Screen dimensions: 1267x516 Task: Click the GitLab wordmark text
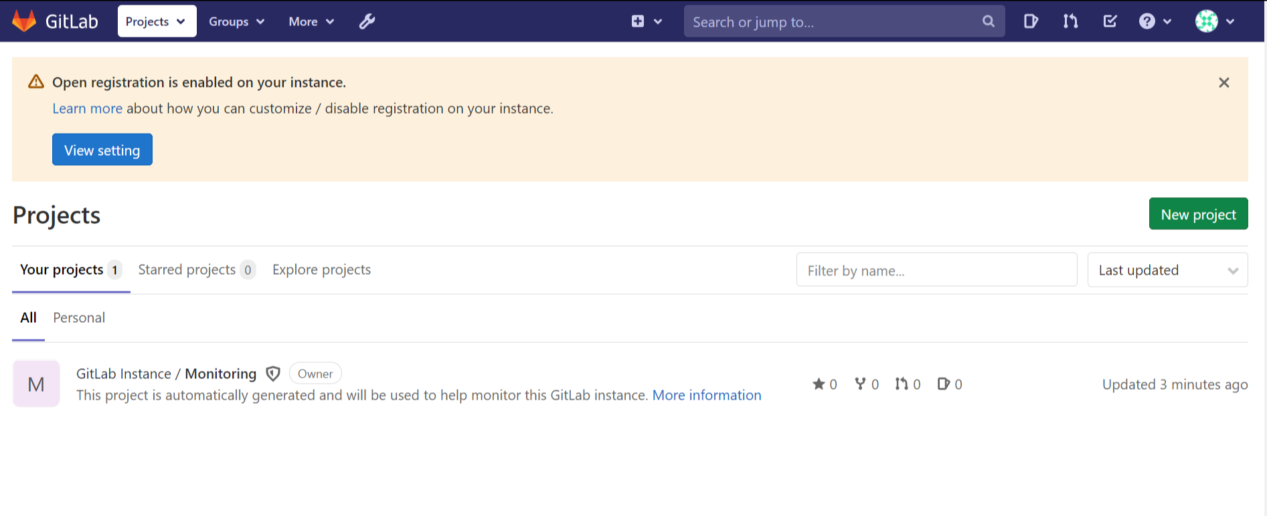[x=72, y=21]
